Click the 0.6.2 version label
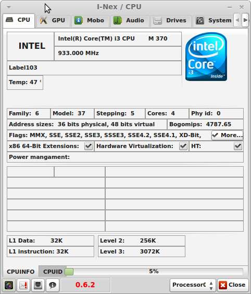251x294 pixels. coord(85,285)
